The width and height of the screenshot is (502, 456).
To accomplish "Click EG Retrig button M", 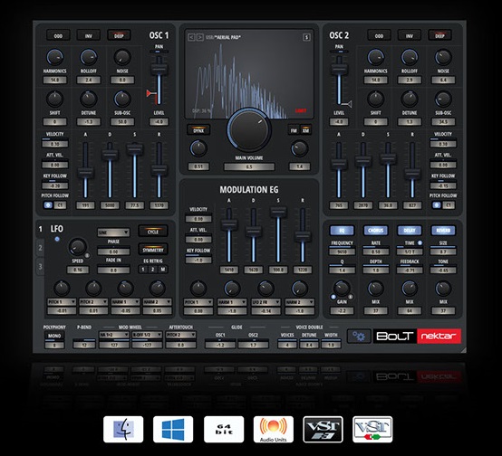I will pos(162,270).
